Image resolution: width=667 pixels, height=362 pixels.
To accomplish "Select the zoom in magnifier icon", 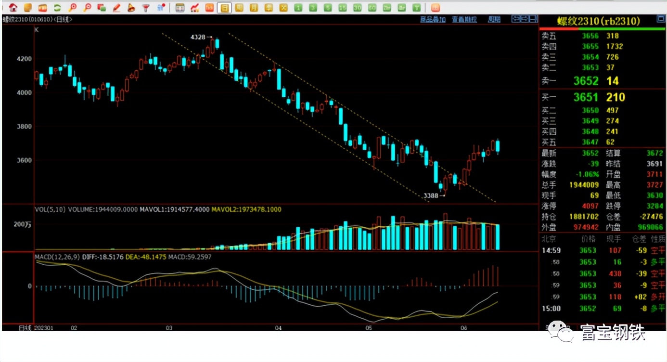I will coord(72,8).
